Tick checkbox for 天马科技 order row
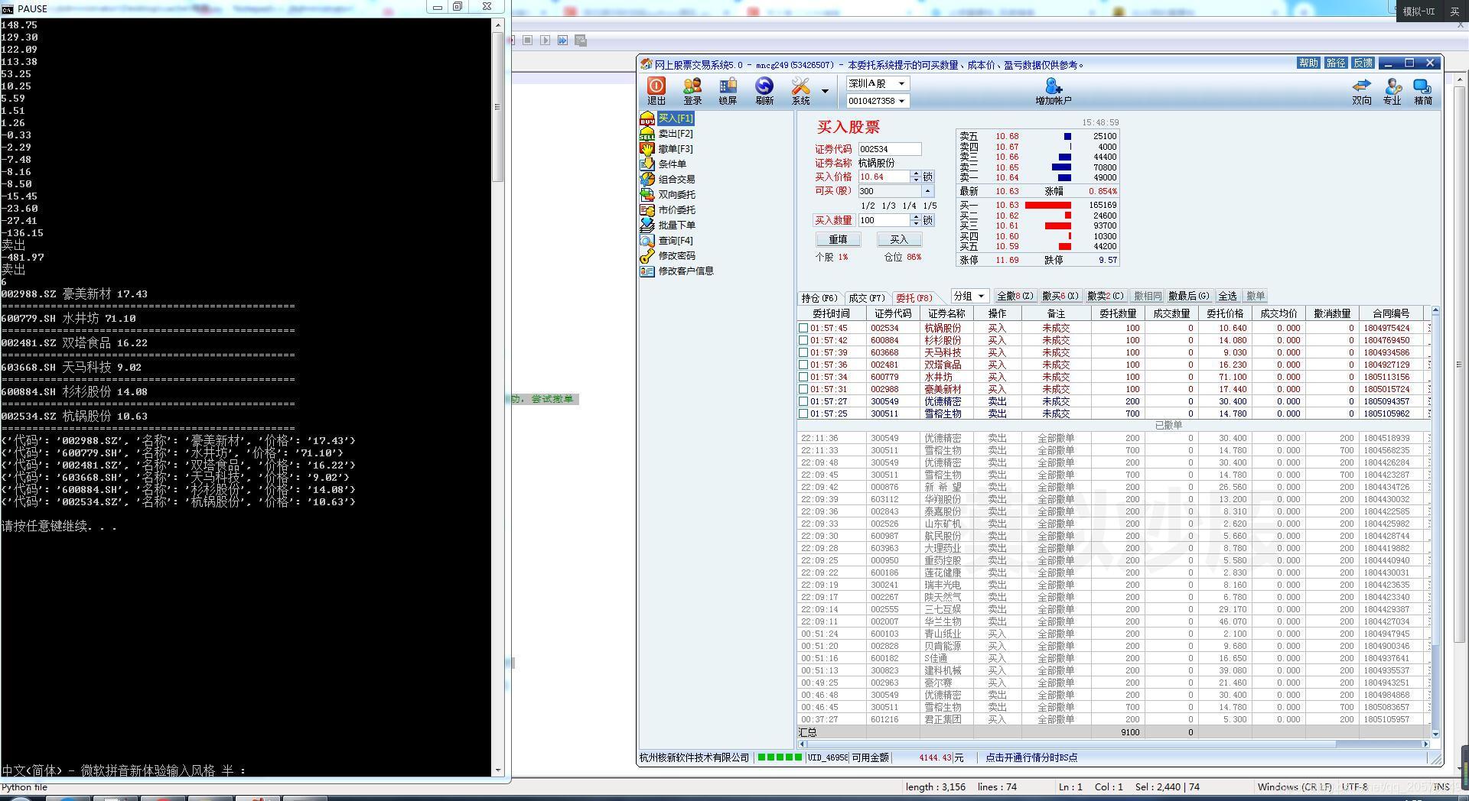 click(x=803, y=352)
